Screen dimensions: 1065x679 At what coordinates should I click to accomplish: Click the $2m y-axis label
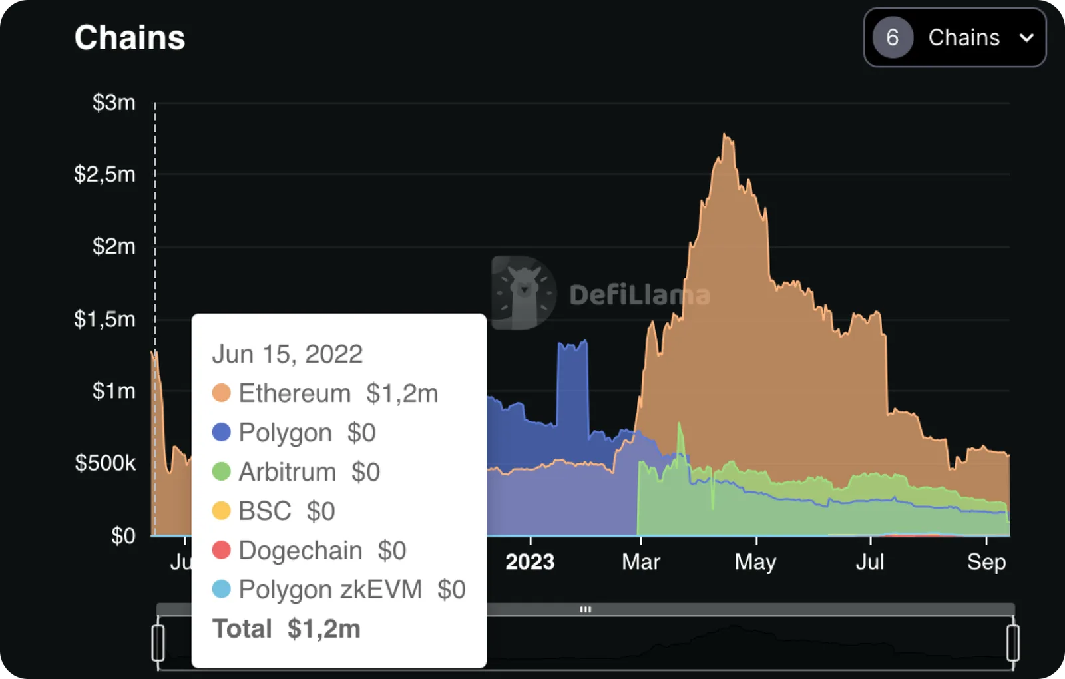pos(114,246)
